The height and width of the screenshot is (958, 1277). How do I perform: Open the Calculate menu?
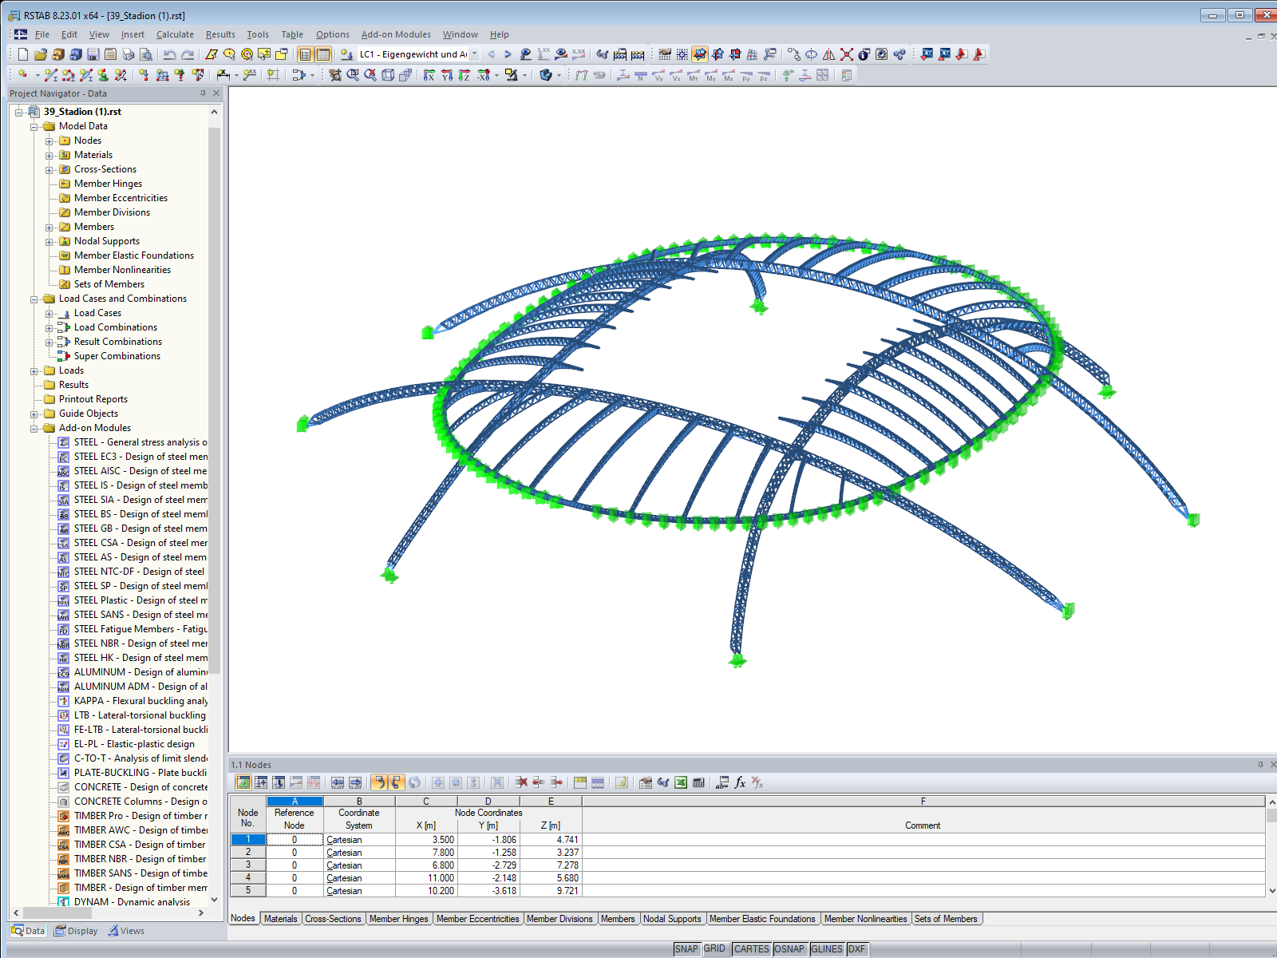click(175, 34)
